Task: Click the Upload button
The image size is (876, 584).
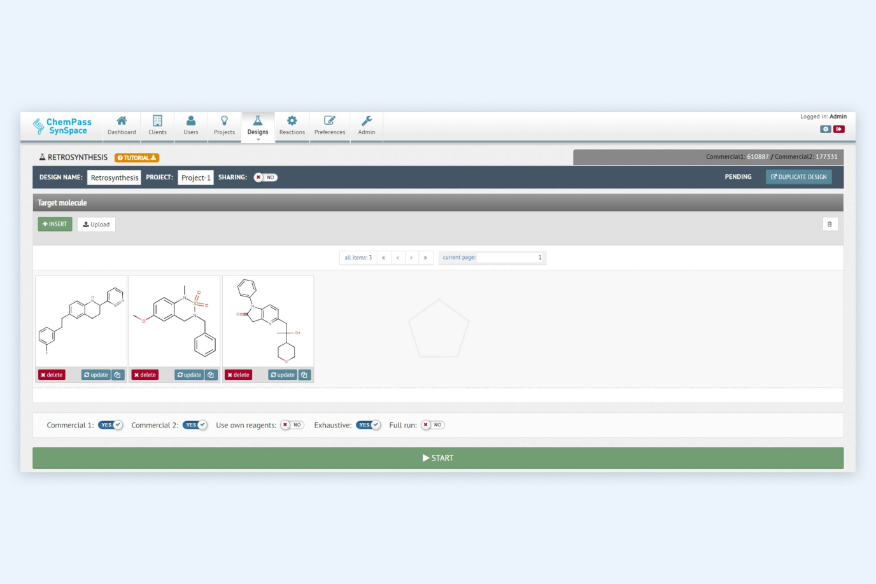Action: coord(96,224)
